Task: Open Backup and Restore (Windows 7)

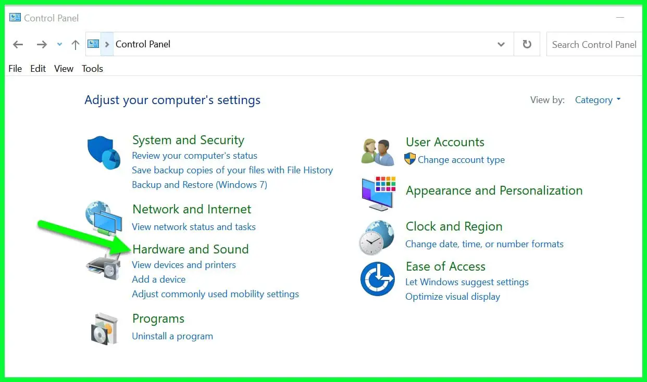Action: coord(200,185)
